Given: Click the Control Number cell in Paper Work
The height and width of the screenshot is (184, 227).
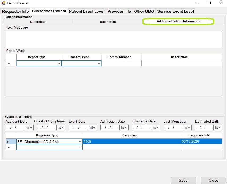Looking at the screenshot, I should [x=121, y=63].
